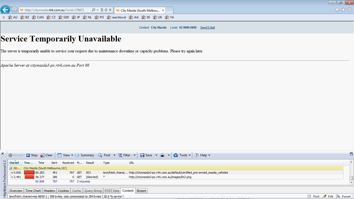Image resolution: width=354 pixels, height=199 pixels.
Task: Open the Filter dropdown arrow
Action: pyautogui.click(x=134, y=155)
